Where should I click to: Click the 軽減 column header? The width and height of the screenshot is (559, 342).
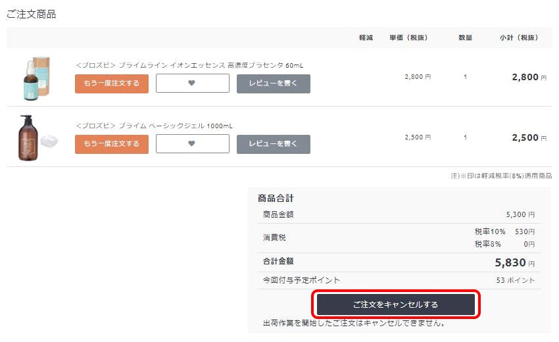[366, 37]
